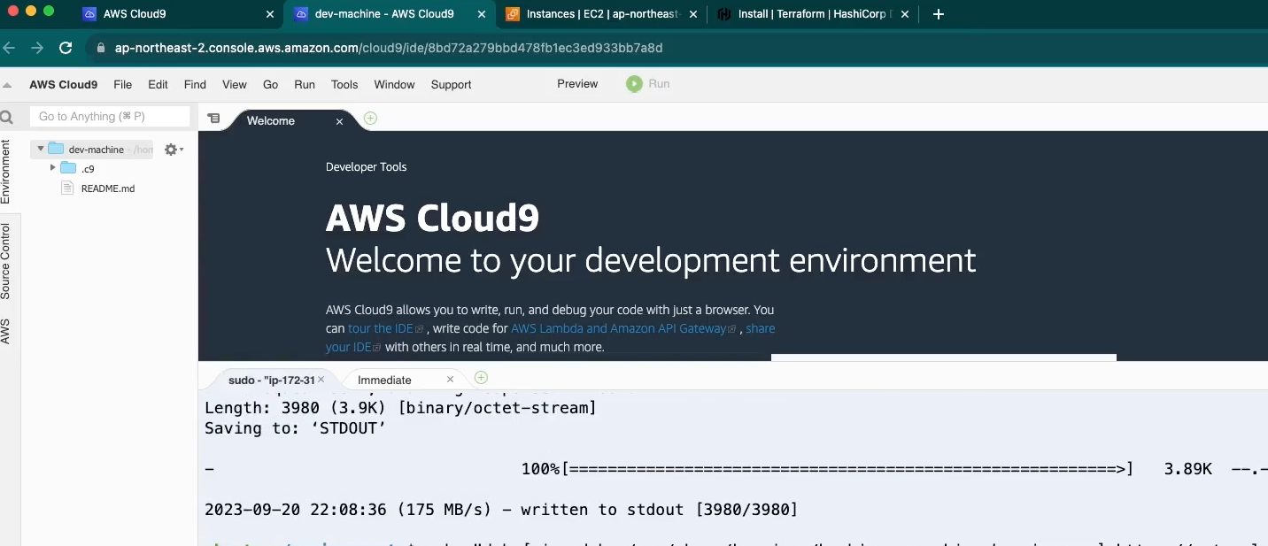Click terminal line 'Saving to: STDOUT'
Screen dimensions: 1268x546
click(296, 428)
